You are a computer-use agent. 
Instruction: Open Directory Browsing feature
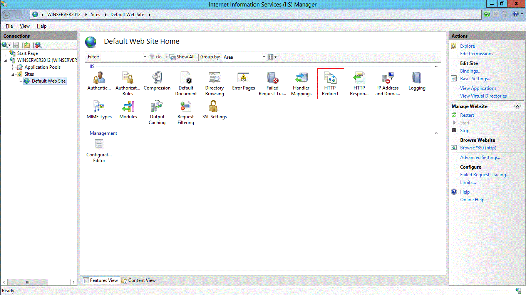click(x=214, y=83)
